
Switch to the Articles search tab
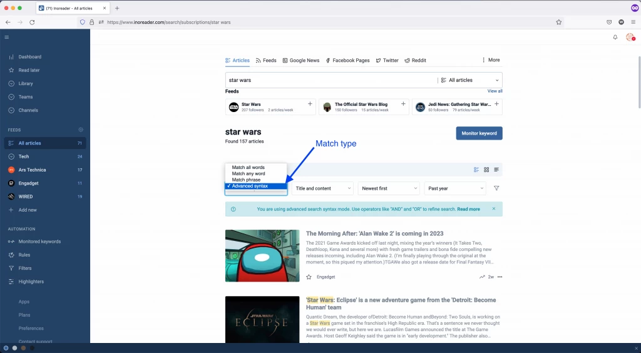coord(237,61)
